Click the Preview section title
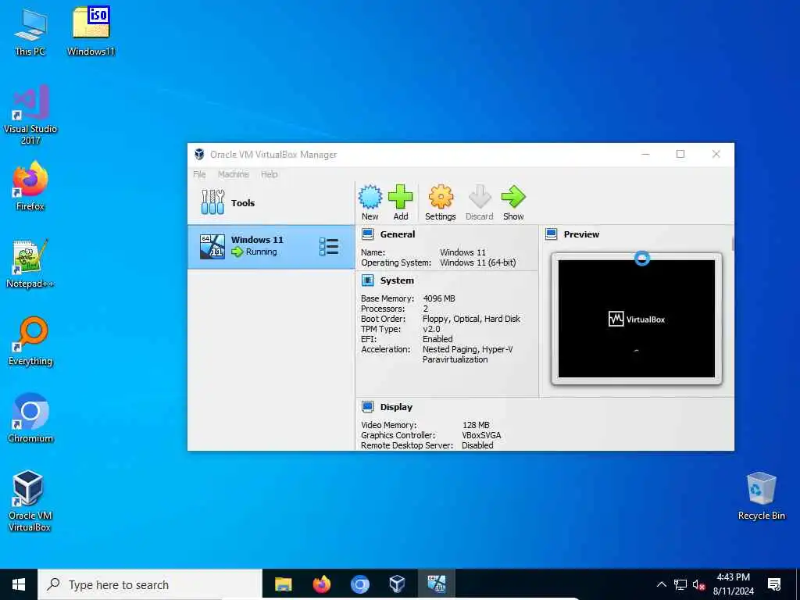This screenshot has width=800, height=600. 581,234
